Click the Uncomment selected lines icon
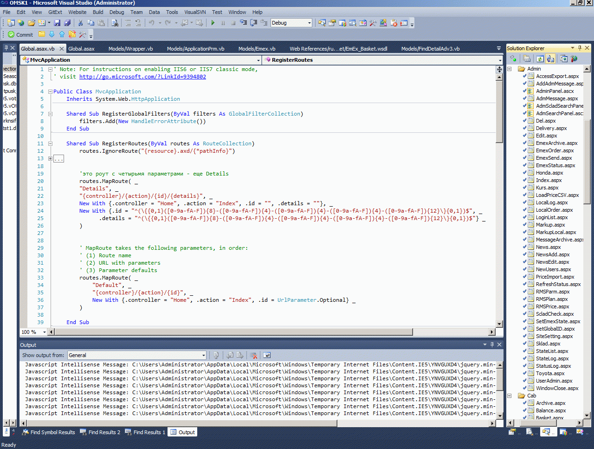 click(138, 23)
